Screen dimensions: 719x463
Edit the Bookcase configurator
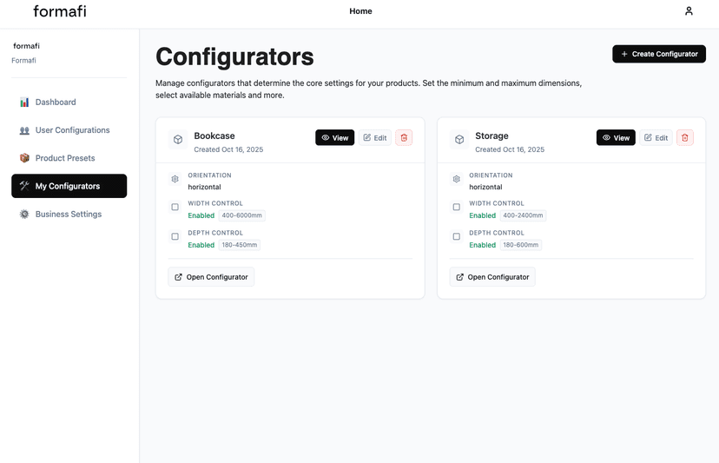click(x=375, y=137)
